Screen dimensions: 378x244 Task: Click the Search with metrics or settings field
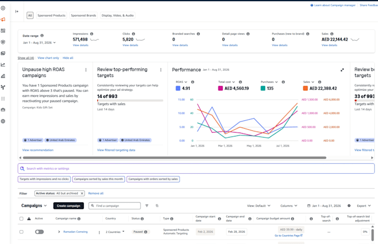196,169
